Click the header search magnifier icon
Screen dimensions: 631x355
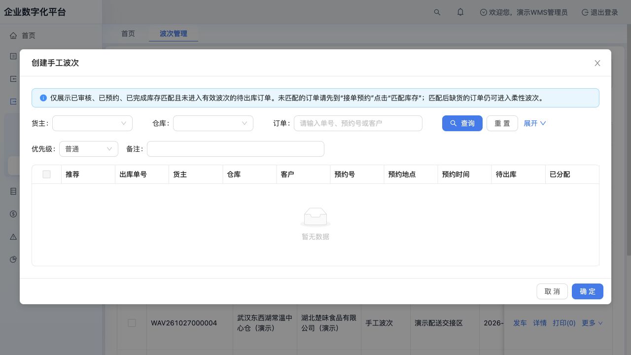pos(437,12)
